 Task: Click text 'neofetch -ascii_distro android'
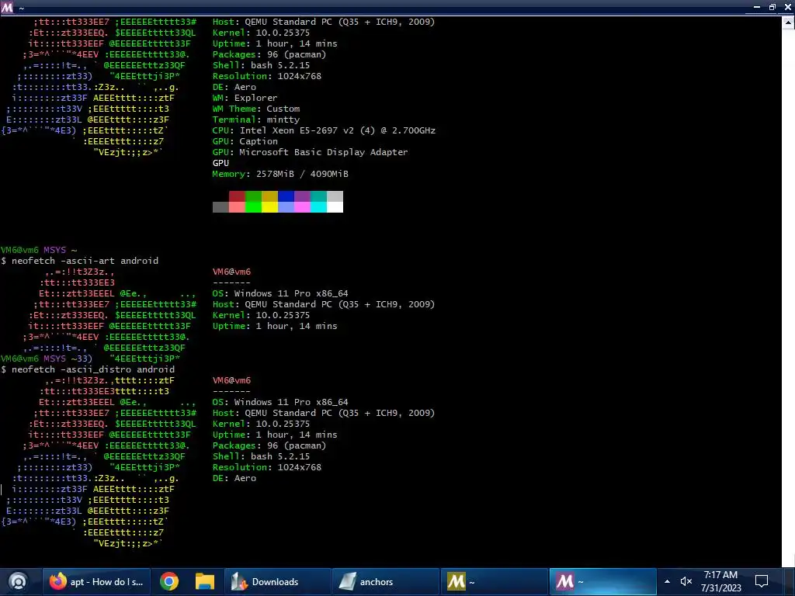click(x=93, y=369)
